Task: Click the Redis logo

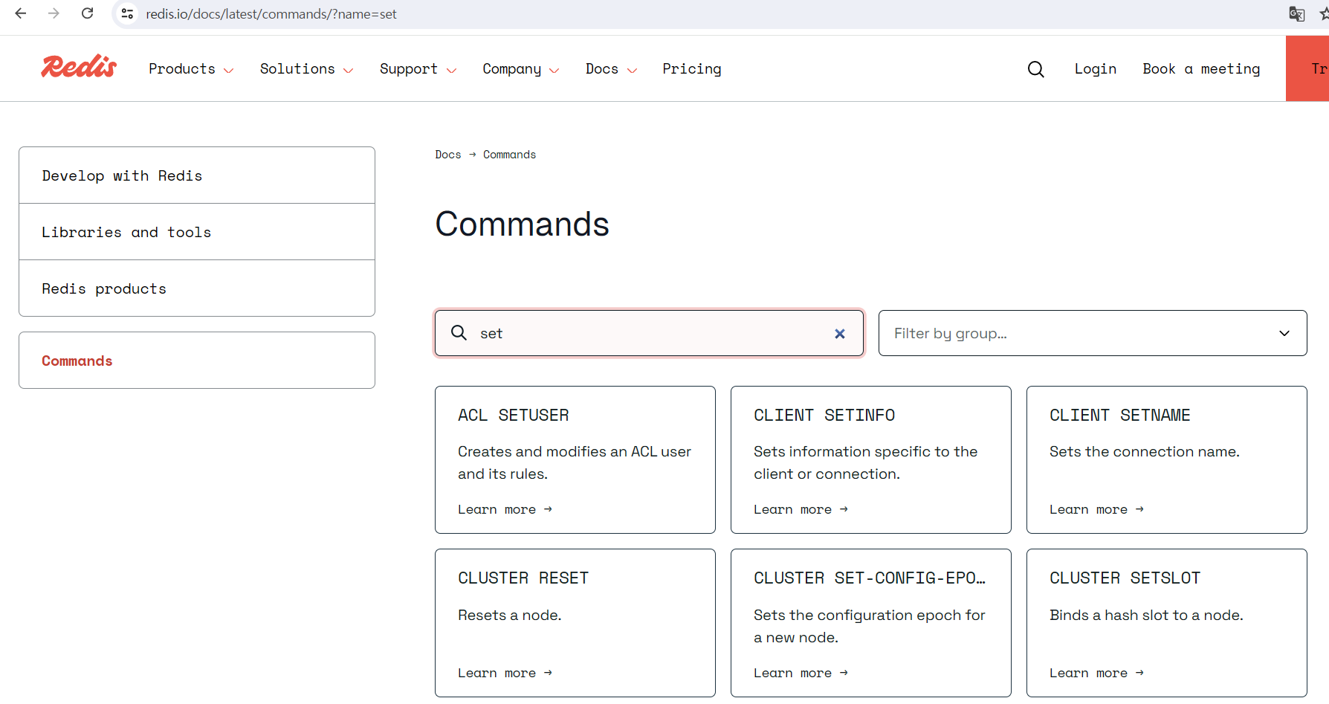Action: pyautogui.click(x=79, y=67)
